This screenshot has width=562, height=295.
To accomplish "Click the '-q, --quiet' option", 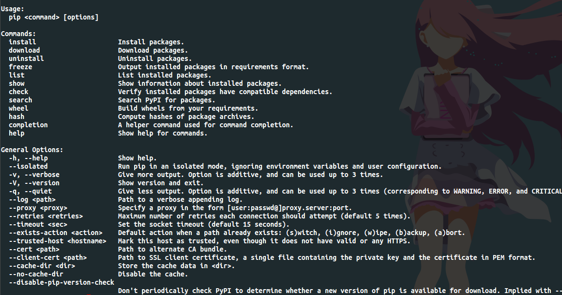I will (30, 191).
